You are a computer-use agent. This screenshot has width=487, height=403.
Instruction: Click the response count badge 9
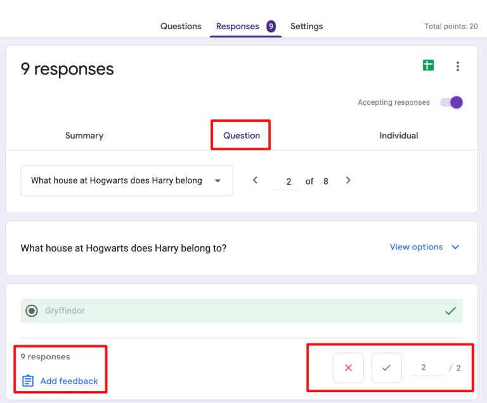click(x=271, y=26)
